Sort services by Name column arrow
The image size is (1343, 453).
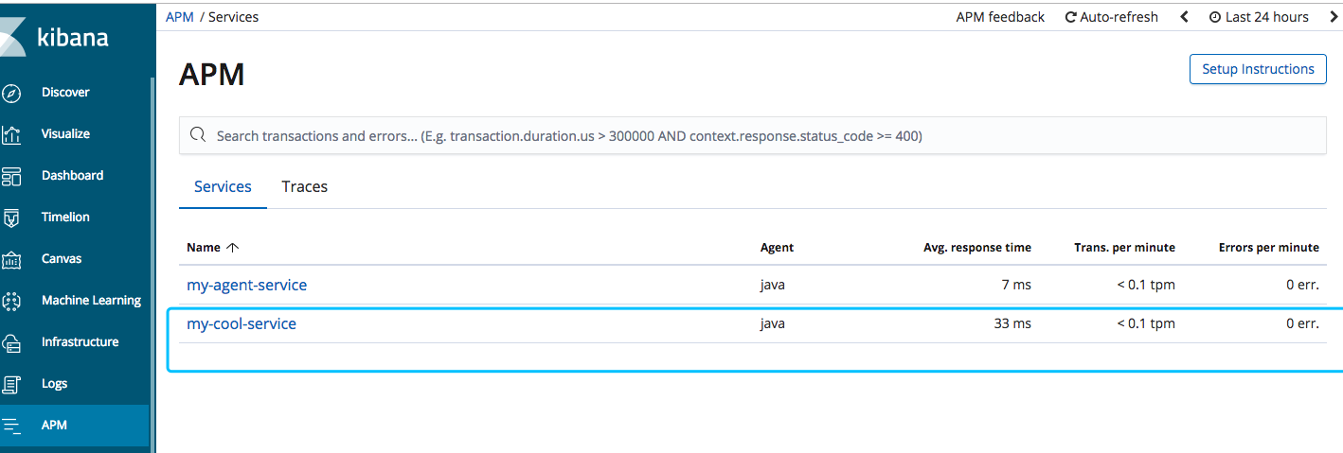pyautogui.click(x=233, y=248)
